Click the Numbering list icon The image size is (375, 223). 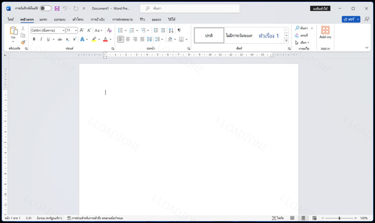pyautogui.click(x=132, y=30)
